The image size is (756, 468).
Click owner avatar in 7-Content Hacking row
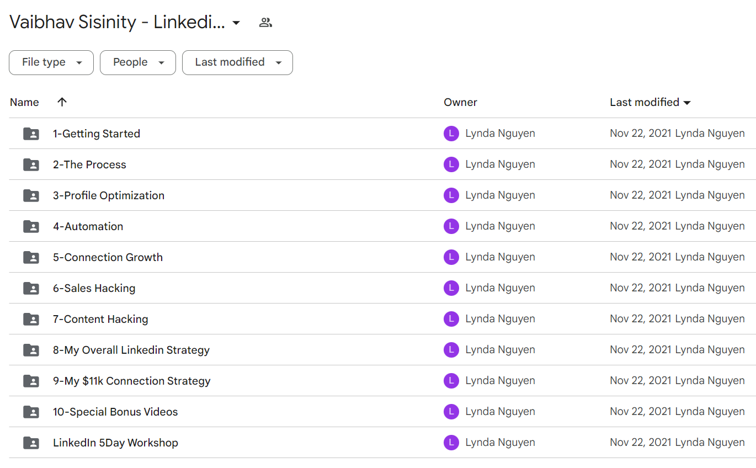[451, 319]
